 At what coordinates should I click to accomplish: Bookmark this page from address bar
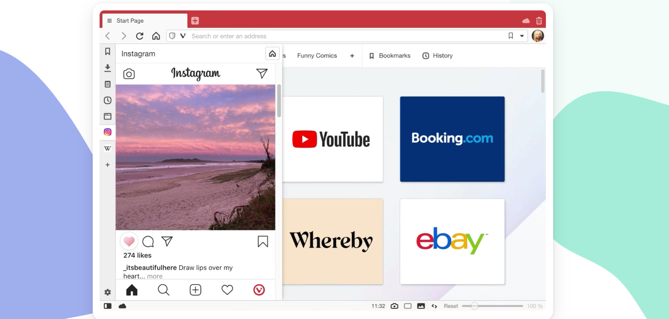coord(511,36)
